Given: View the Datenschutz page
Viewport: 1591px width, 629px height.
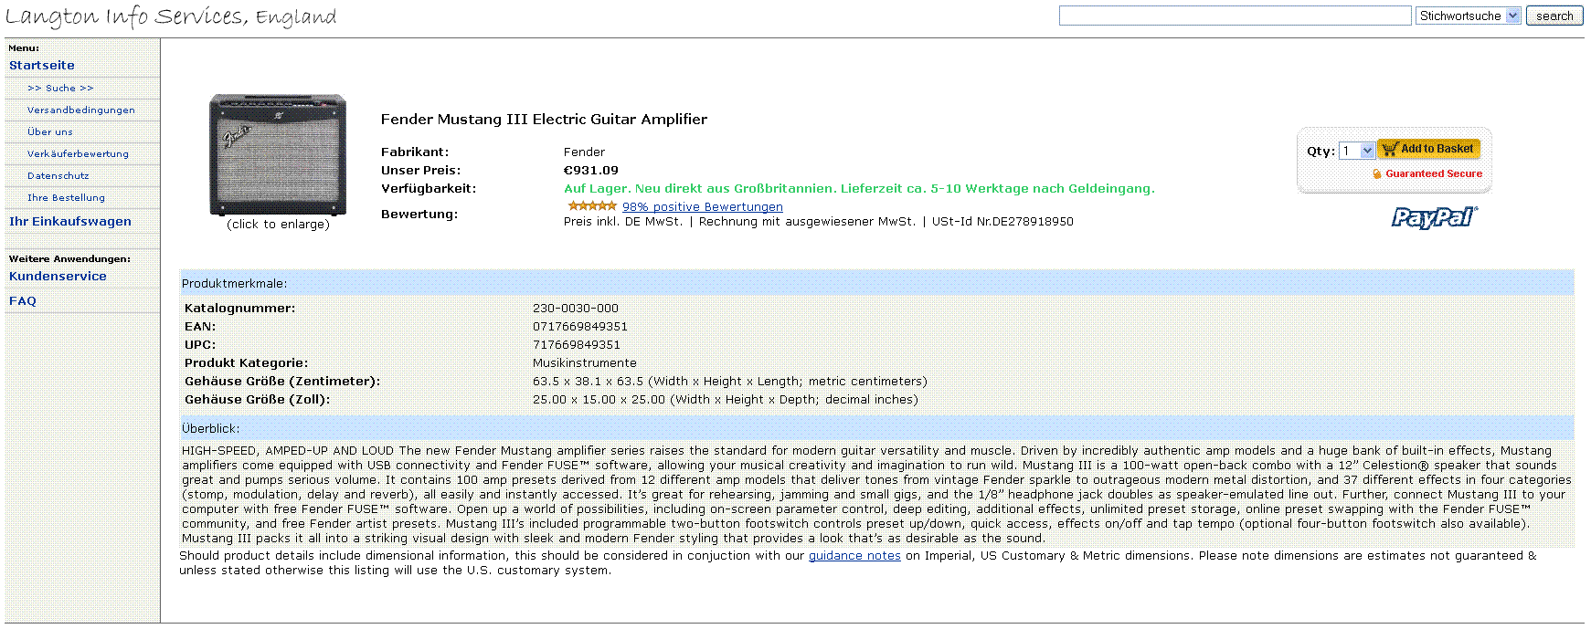Looking at the screenshot, I should 58,176.
